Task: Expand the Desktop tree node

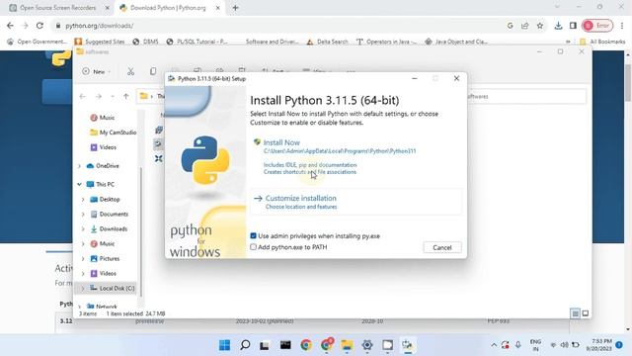Action: [83, 200]
